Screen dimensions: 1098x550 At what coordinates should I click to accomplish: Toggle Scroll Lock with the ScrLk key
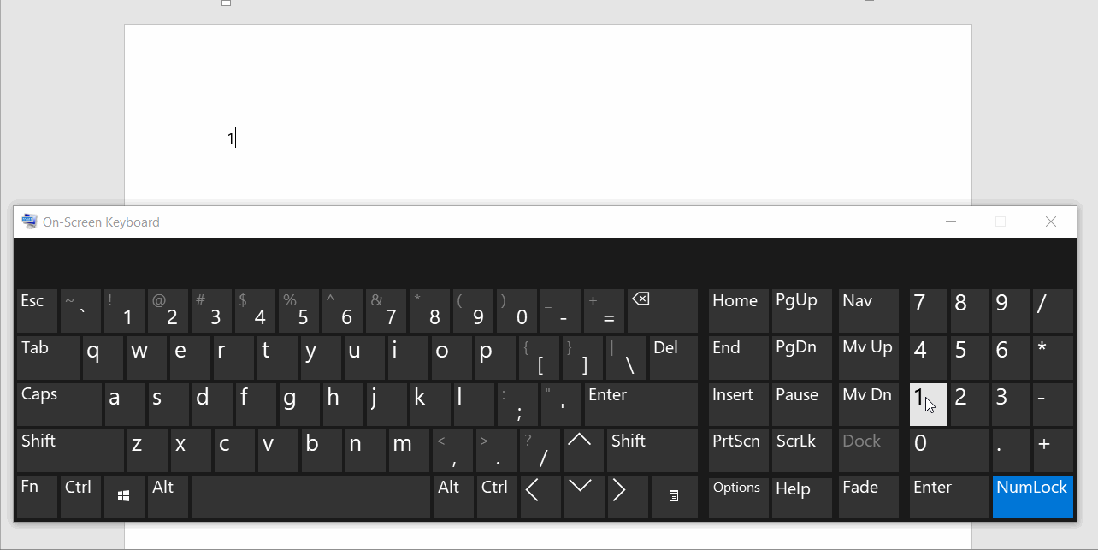point(800,450)
